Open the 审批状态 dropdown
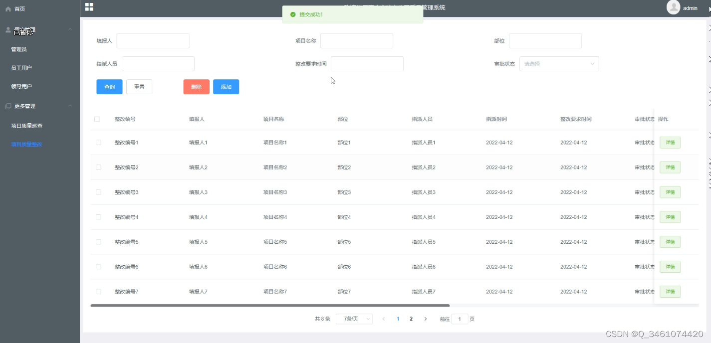Viewport: 711px width, 343px height. click(x=559, y=64)
